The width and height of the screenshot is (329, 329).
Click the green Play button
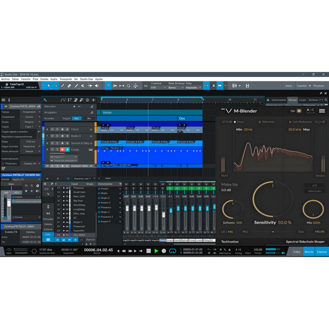[x=156, y=251]
